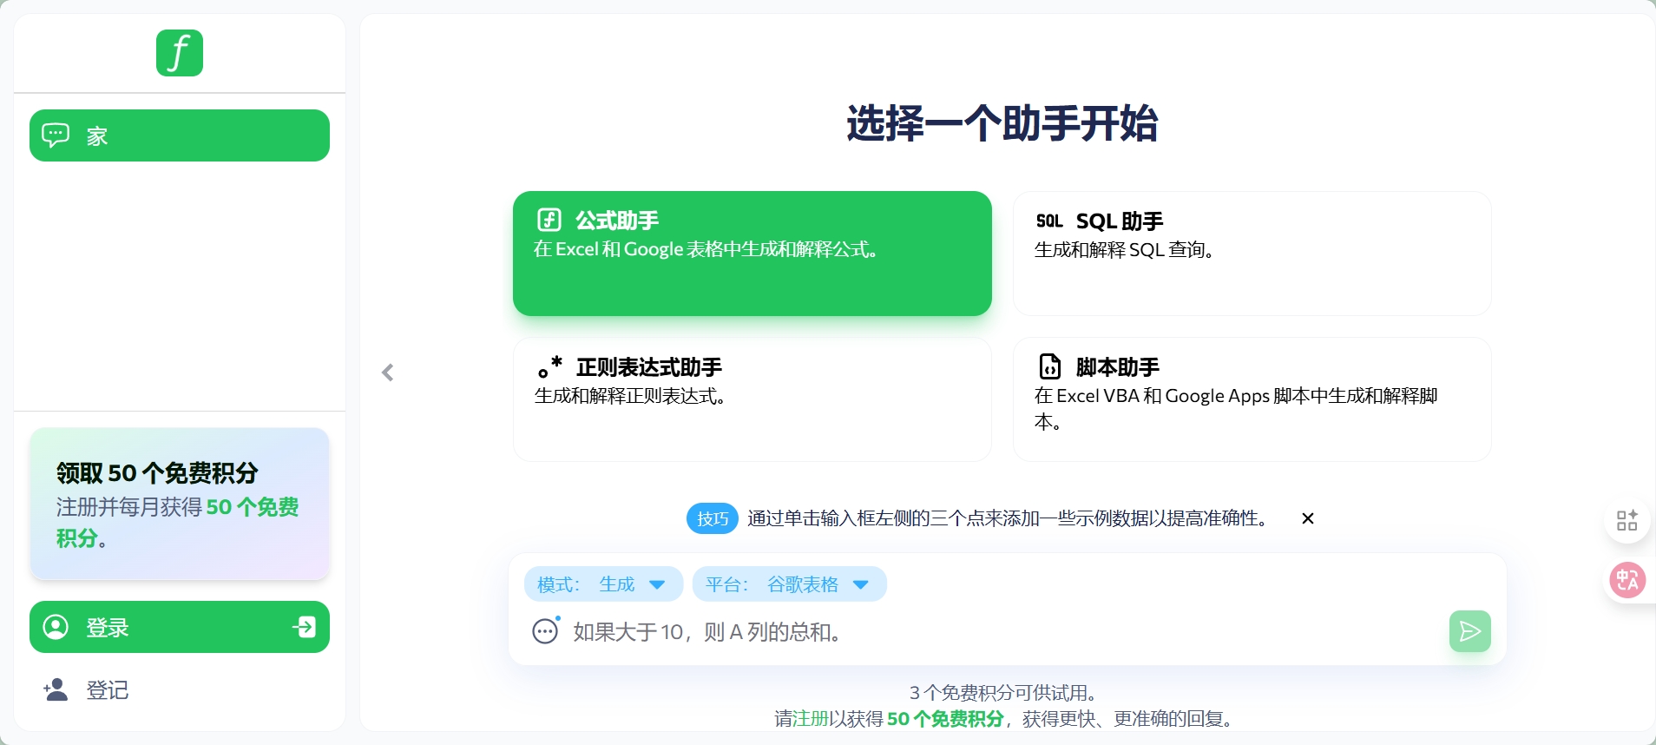Choose the 脚本助手 script assistant card
Viewport: 1656px width, 745px height.
coord(1252,399)
